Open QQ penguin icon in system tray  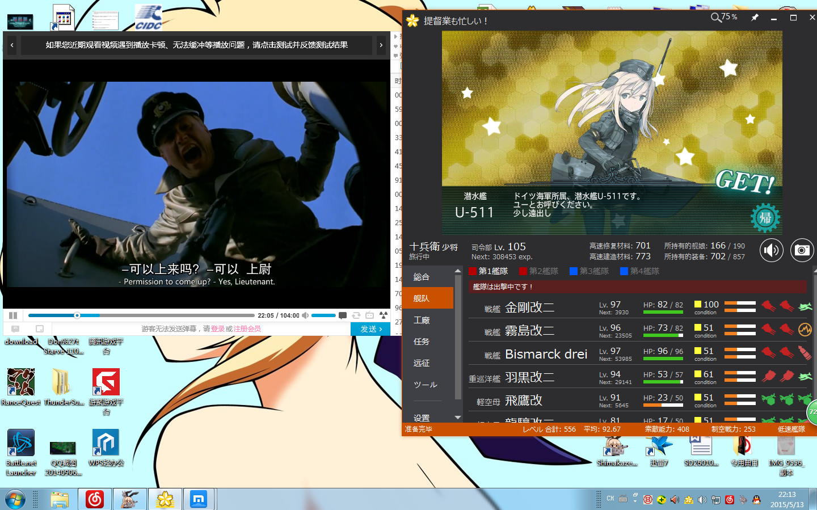[756, 500]
